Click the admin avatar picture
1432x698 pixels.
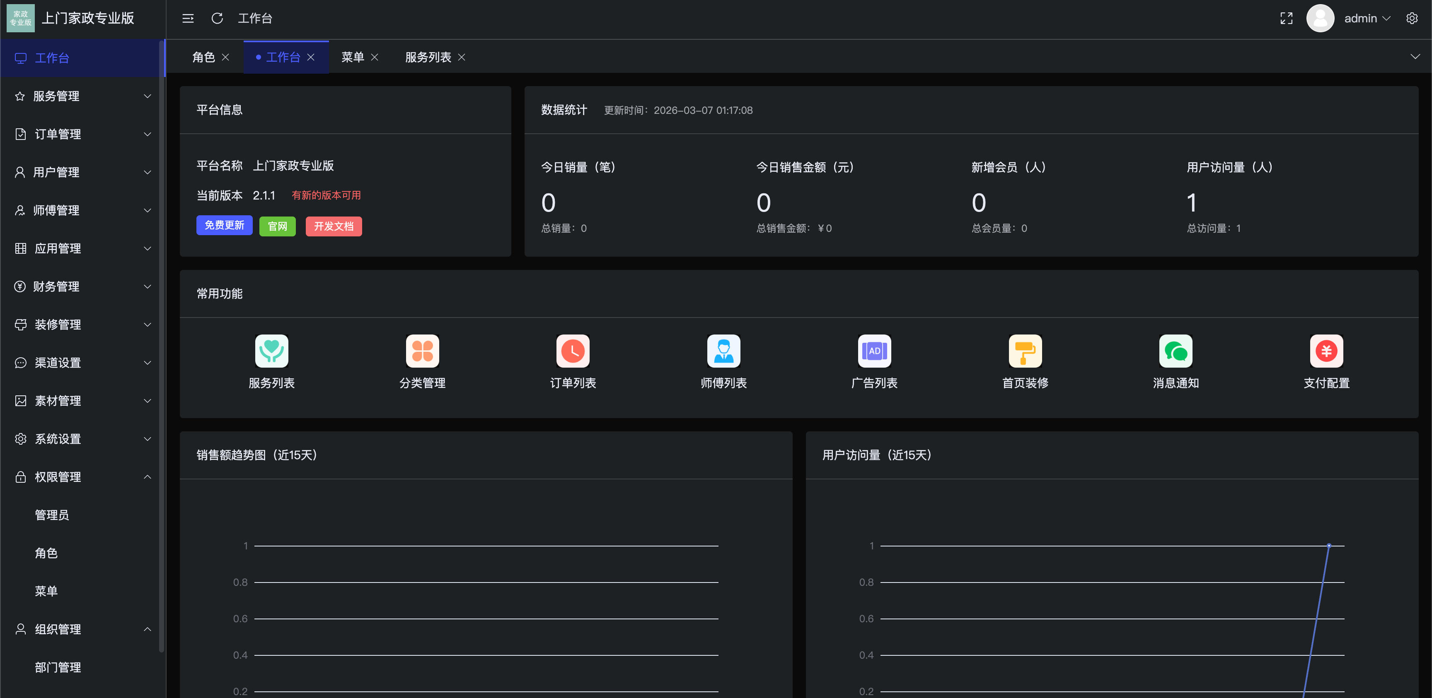[x=1320, y=18]
